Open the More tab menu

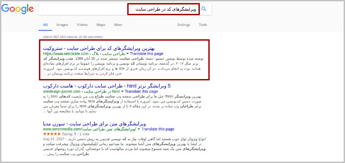coord(118,25)
